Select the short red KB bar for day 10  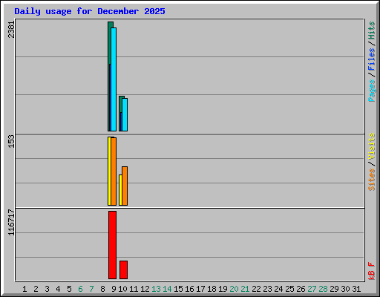[x=123, y=270]
